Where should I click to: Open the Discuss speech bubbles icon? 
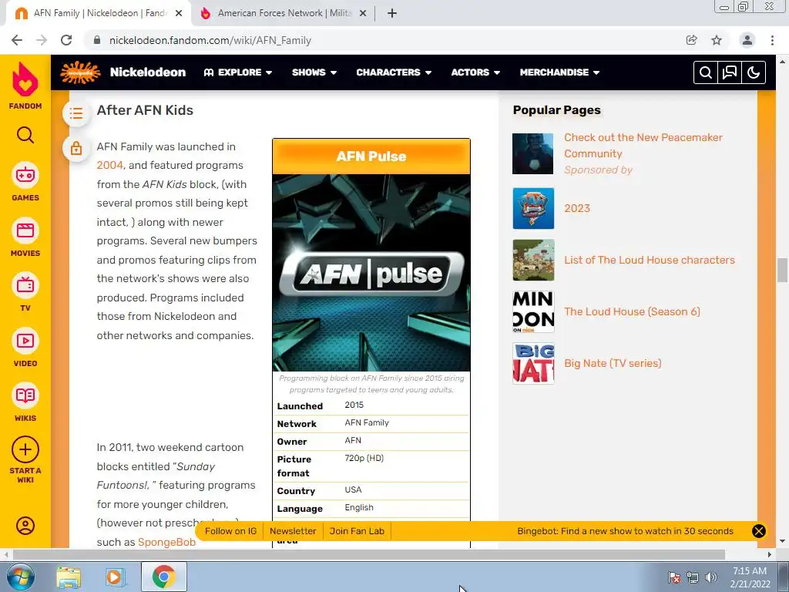(x=730, y=72)
